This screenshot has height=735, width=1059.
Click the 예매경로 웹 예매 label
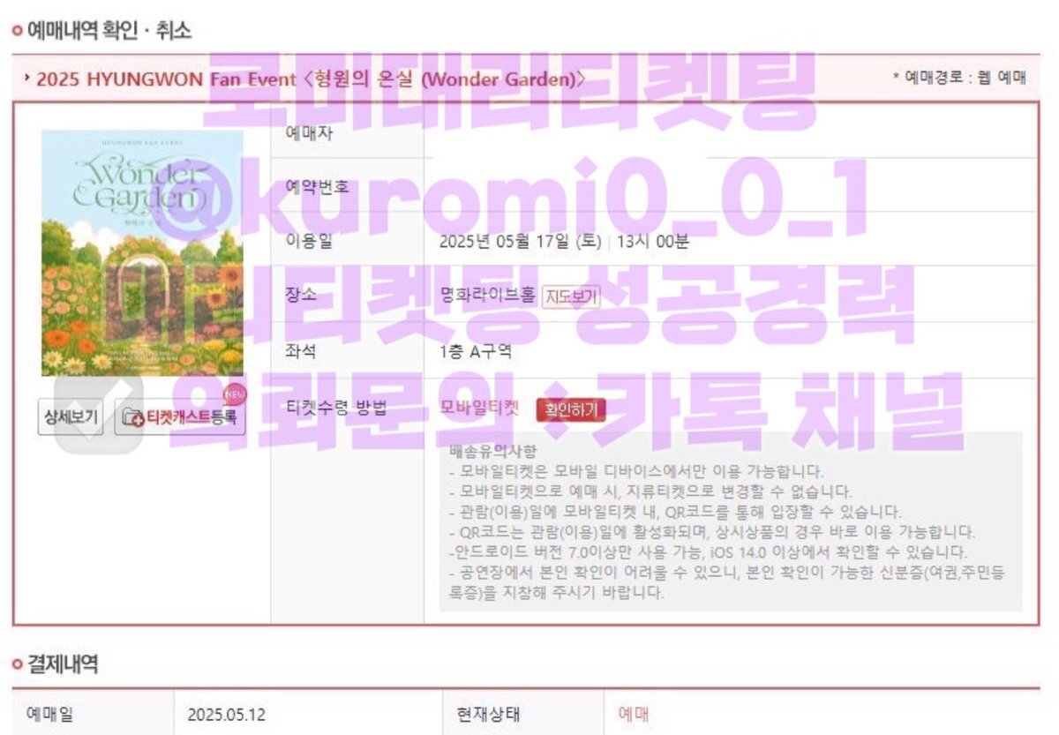[x=959, y=79]
